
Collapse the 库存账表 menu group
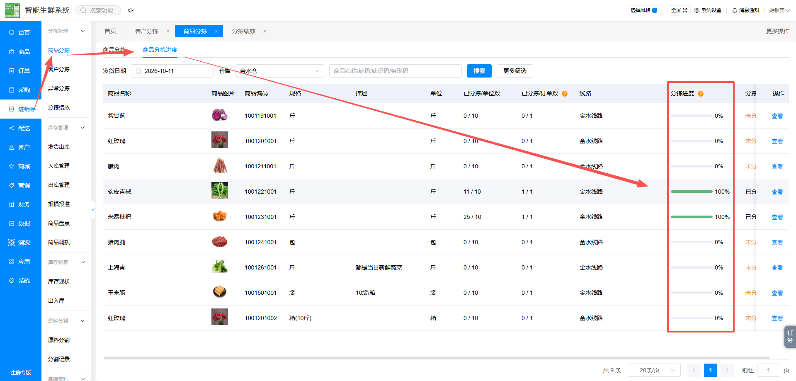(83, 262)
